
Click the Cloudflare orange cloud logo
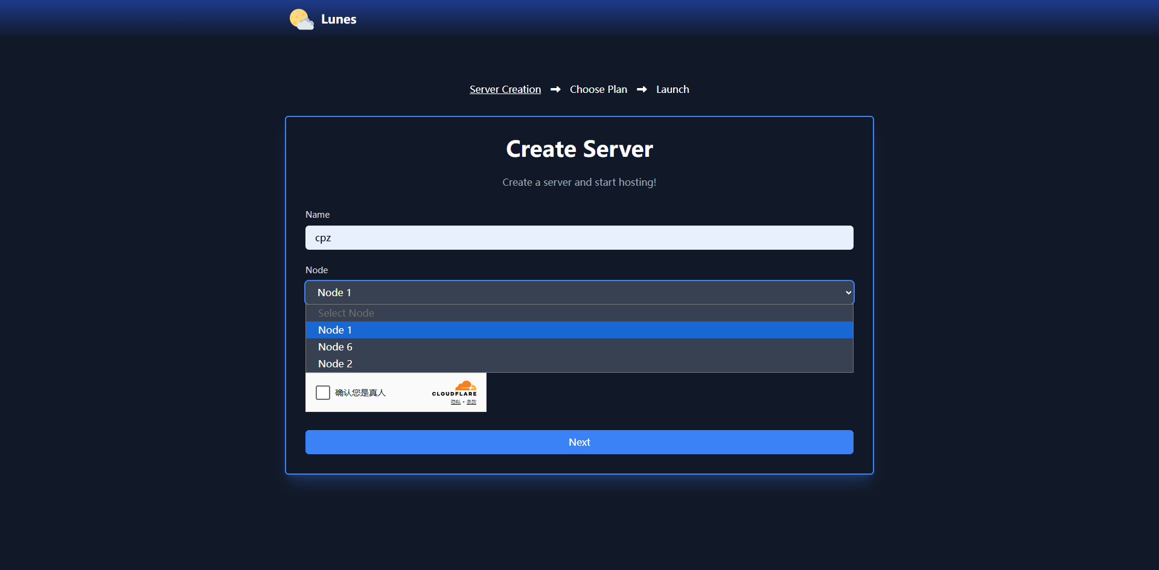click(x=465, y=385)
